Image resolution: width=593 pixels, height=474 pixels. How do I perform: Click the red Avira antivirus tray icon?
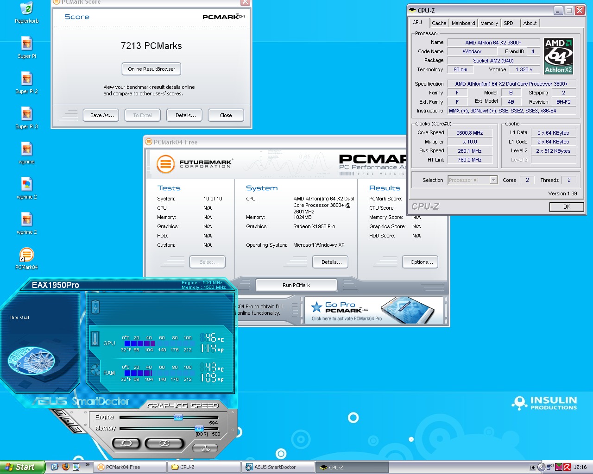coord(567,467)
